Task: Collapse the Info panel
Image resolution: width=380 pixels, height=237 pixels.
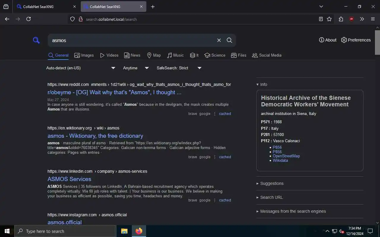Action: tap(262, 84)
